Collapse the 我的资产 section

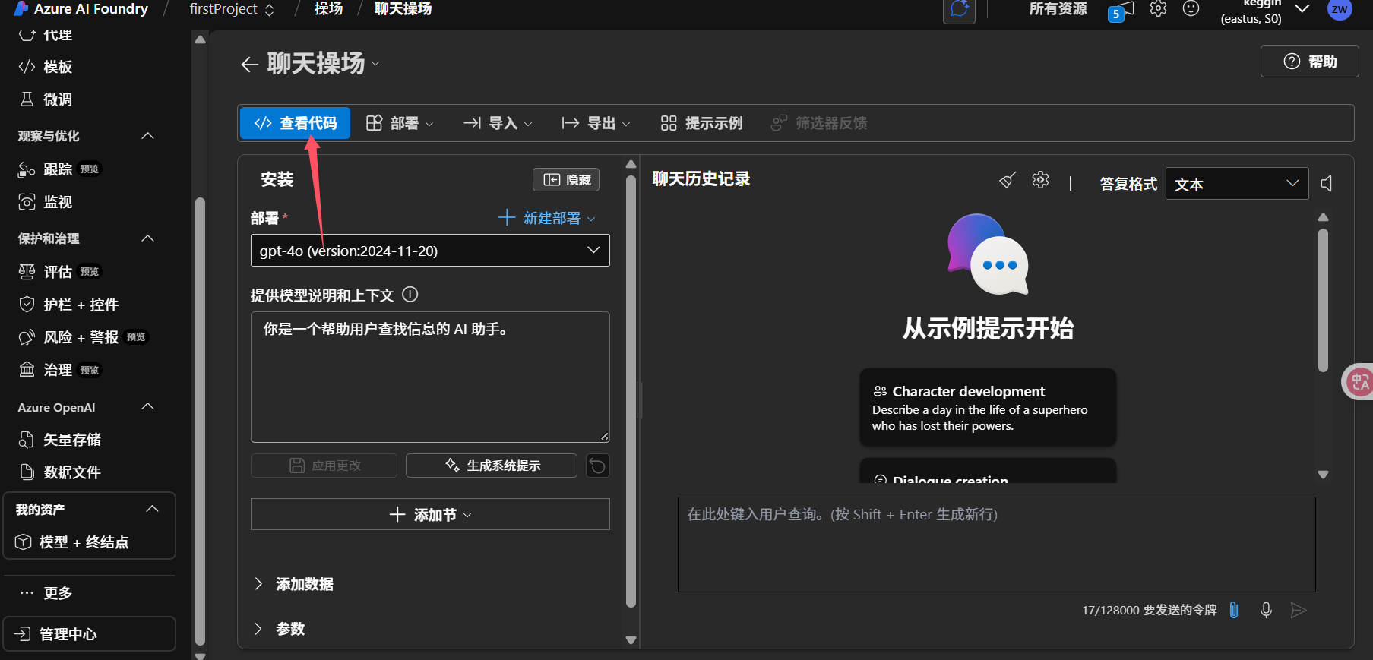click(152, 509)
